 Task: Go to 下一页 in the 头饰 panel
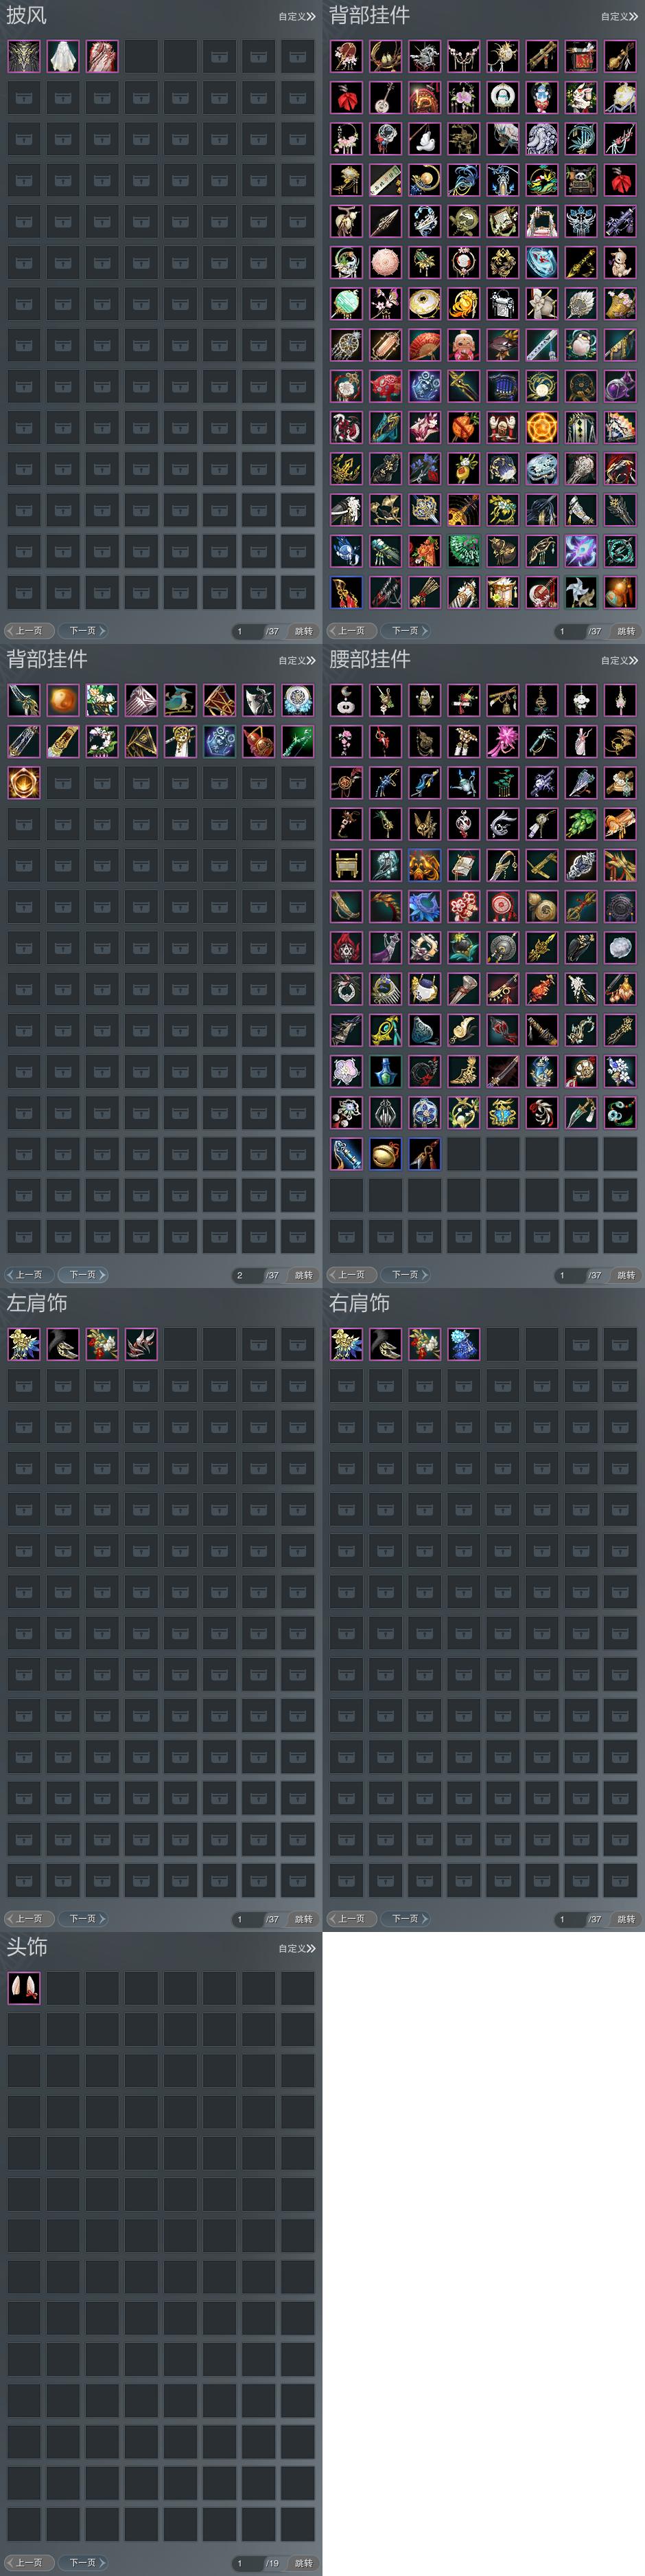tap(84, 2563)
